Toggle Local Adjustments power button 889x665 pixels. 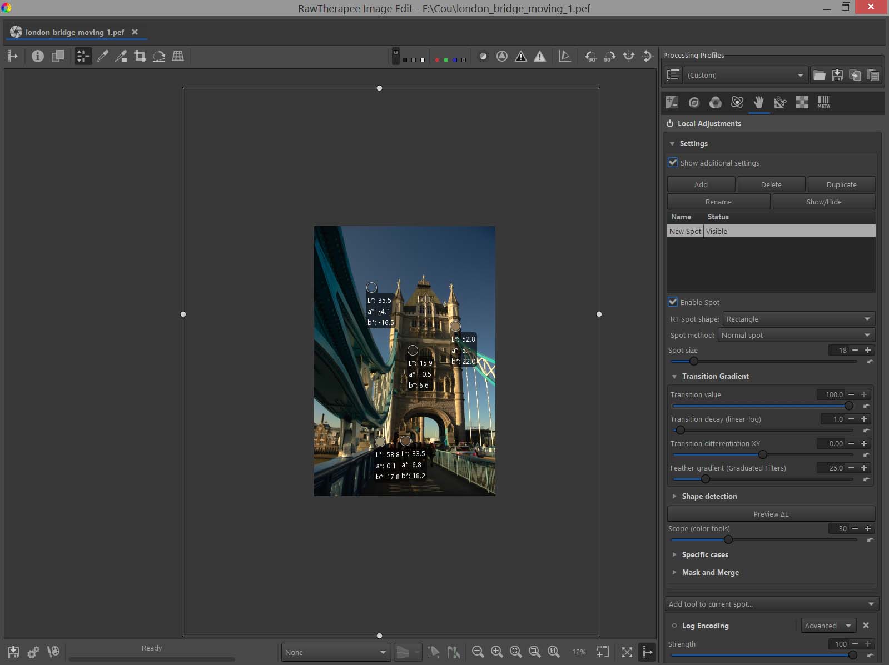[670, 124]
